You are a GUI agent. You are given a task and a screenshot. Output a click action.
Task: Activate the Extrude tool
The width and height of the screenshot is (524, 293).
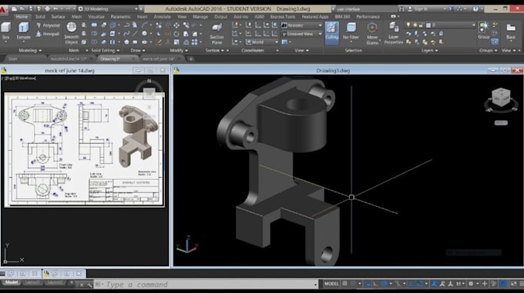(23, 31)
